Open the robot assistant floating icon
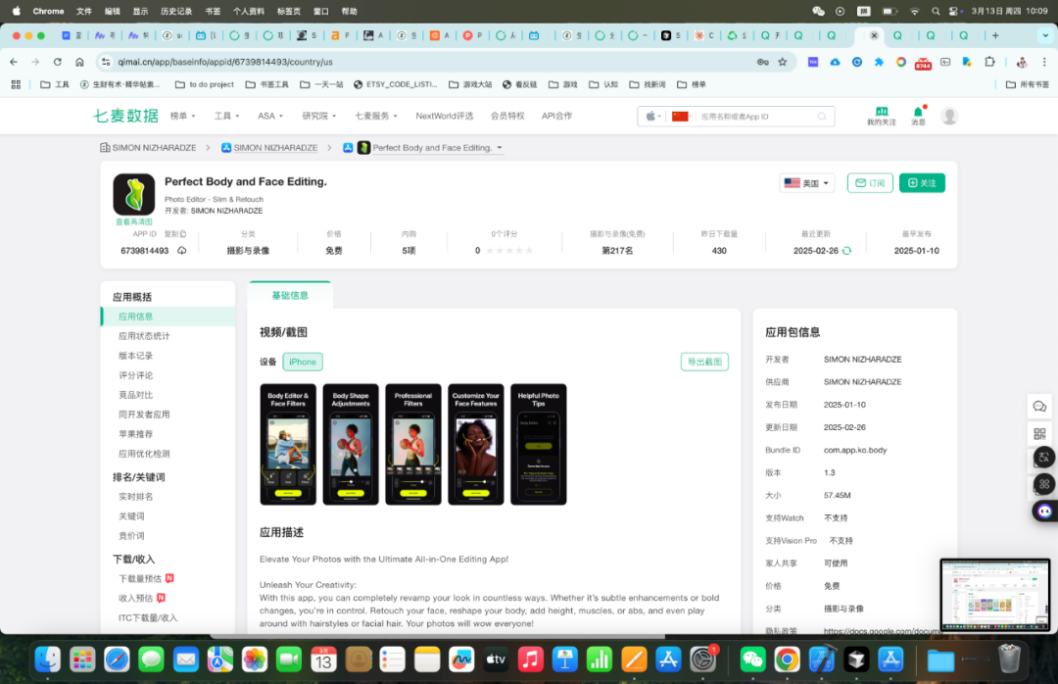 tap(1044, 512)
